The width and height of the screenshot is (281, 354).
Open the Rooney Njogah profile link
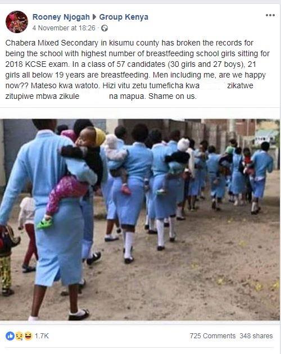tap(61, 17)
